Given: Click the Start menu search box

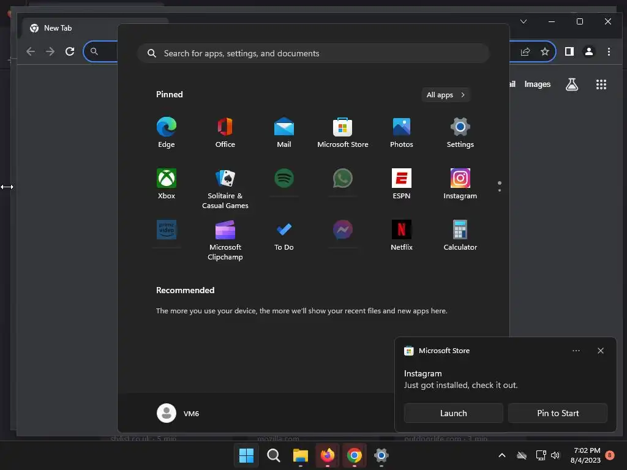Looking at the screenshot, I should 313,53.
